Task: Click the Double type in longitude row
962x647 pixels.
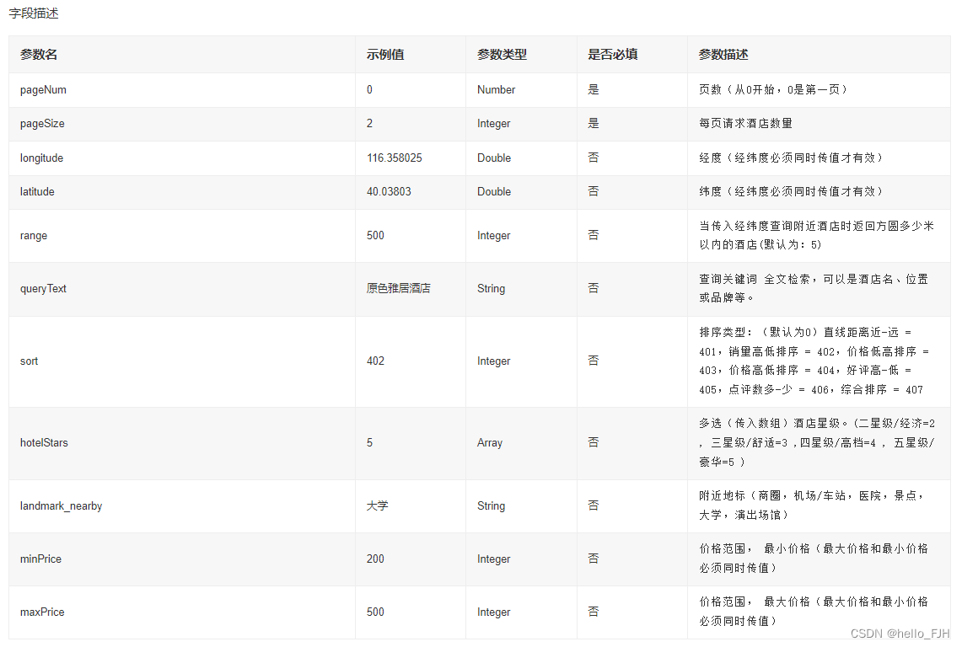Action: click(494, 158)
